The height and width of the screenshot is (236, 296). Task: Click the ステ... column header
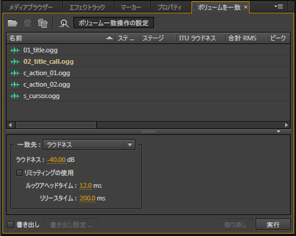[x=128, y=38]
